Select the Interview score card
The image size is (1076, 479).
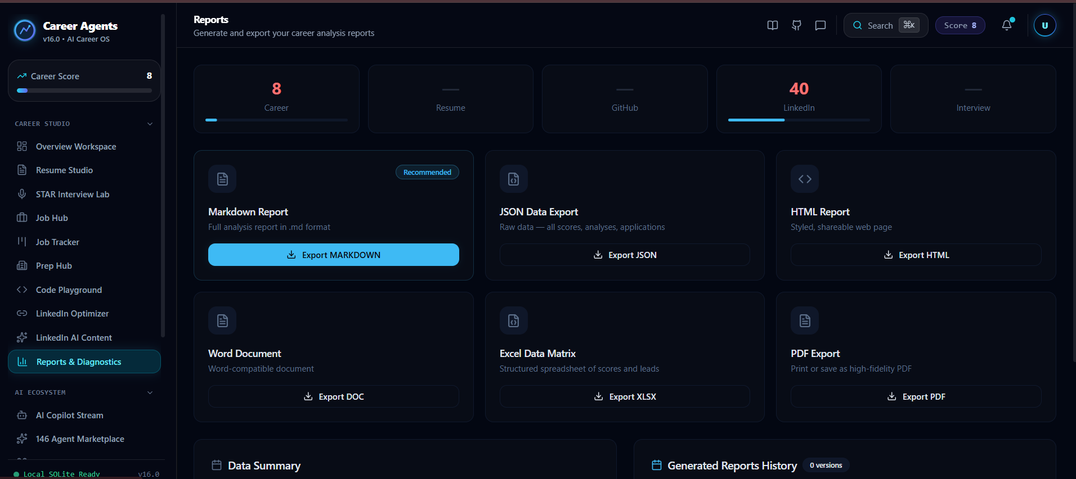pyautogui.click(x=973, y=99)
